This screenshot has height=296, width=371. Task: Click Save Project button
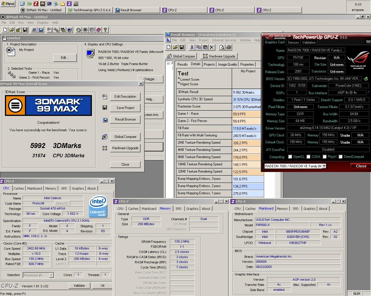coord(125,108)
